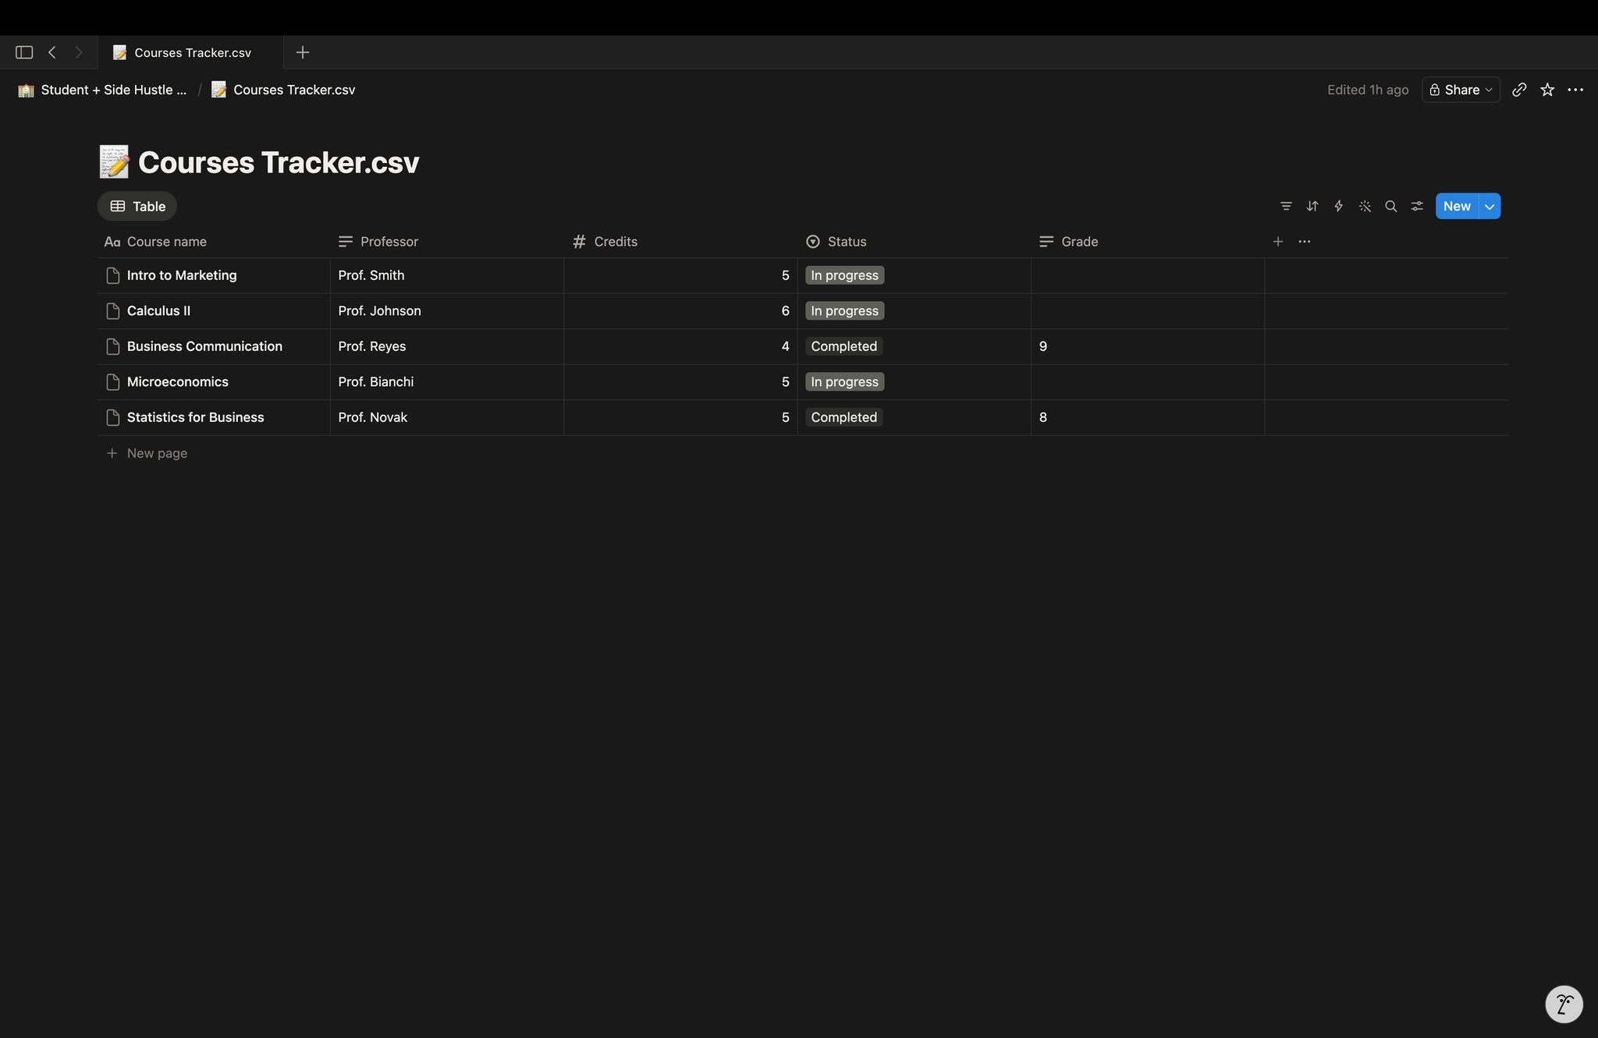The image size is (1598, 1038).
Task: Select Prof. Reyes cell
Action: point(446,346)
